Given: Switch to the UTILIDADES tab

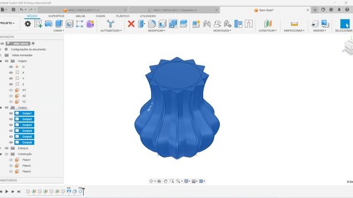Looking at the screenshot, I should pos(148,16).
